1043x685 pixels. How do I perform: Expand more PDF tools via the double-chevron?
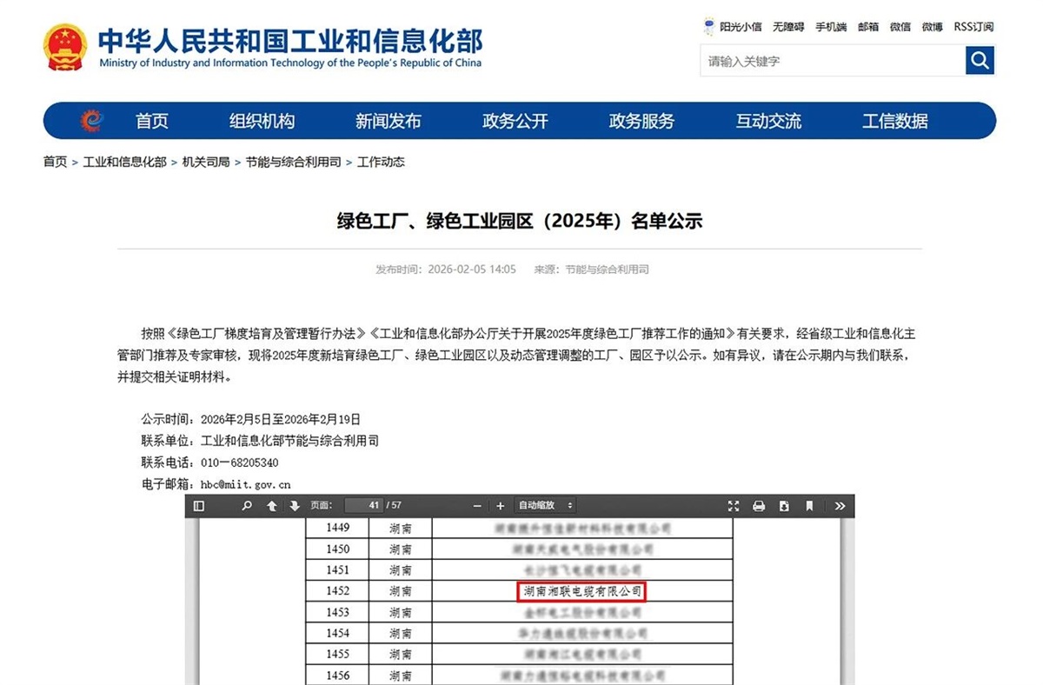839,506
